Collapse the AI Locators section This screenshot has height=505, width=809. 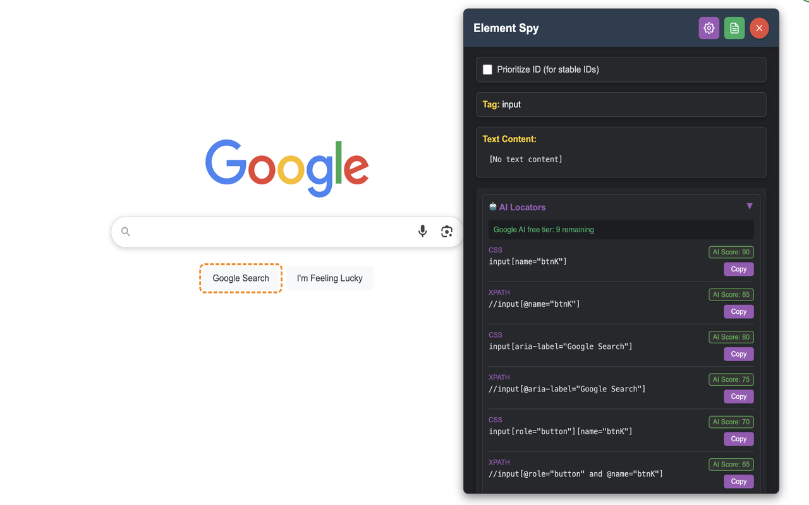click(750, 206)
